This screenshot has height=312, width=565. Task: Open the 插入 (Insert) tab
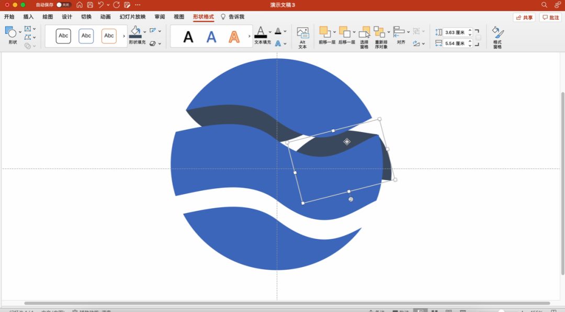coord(28,17)
